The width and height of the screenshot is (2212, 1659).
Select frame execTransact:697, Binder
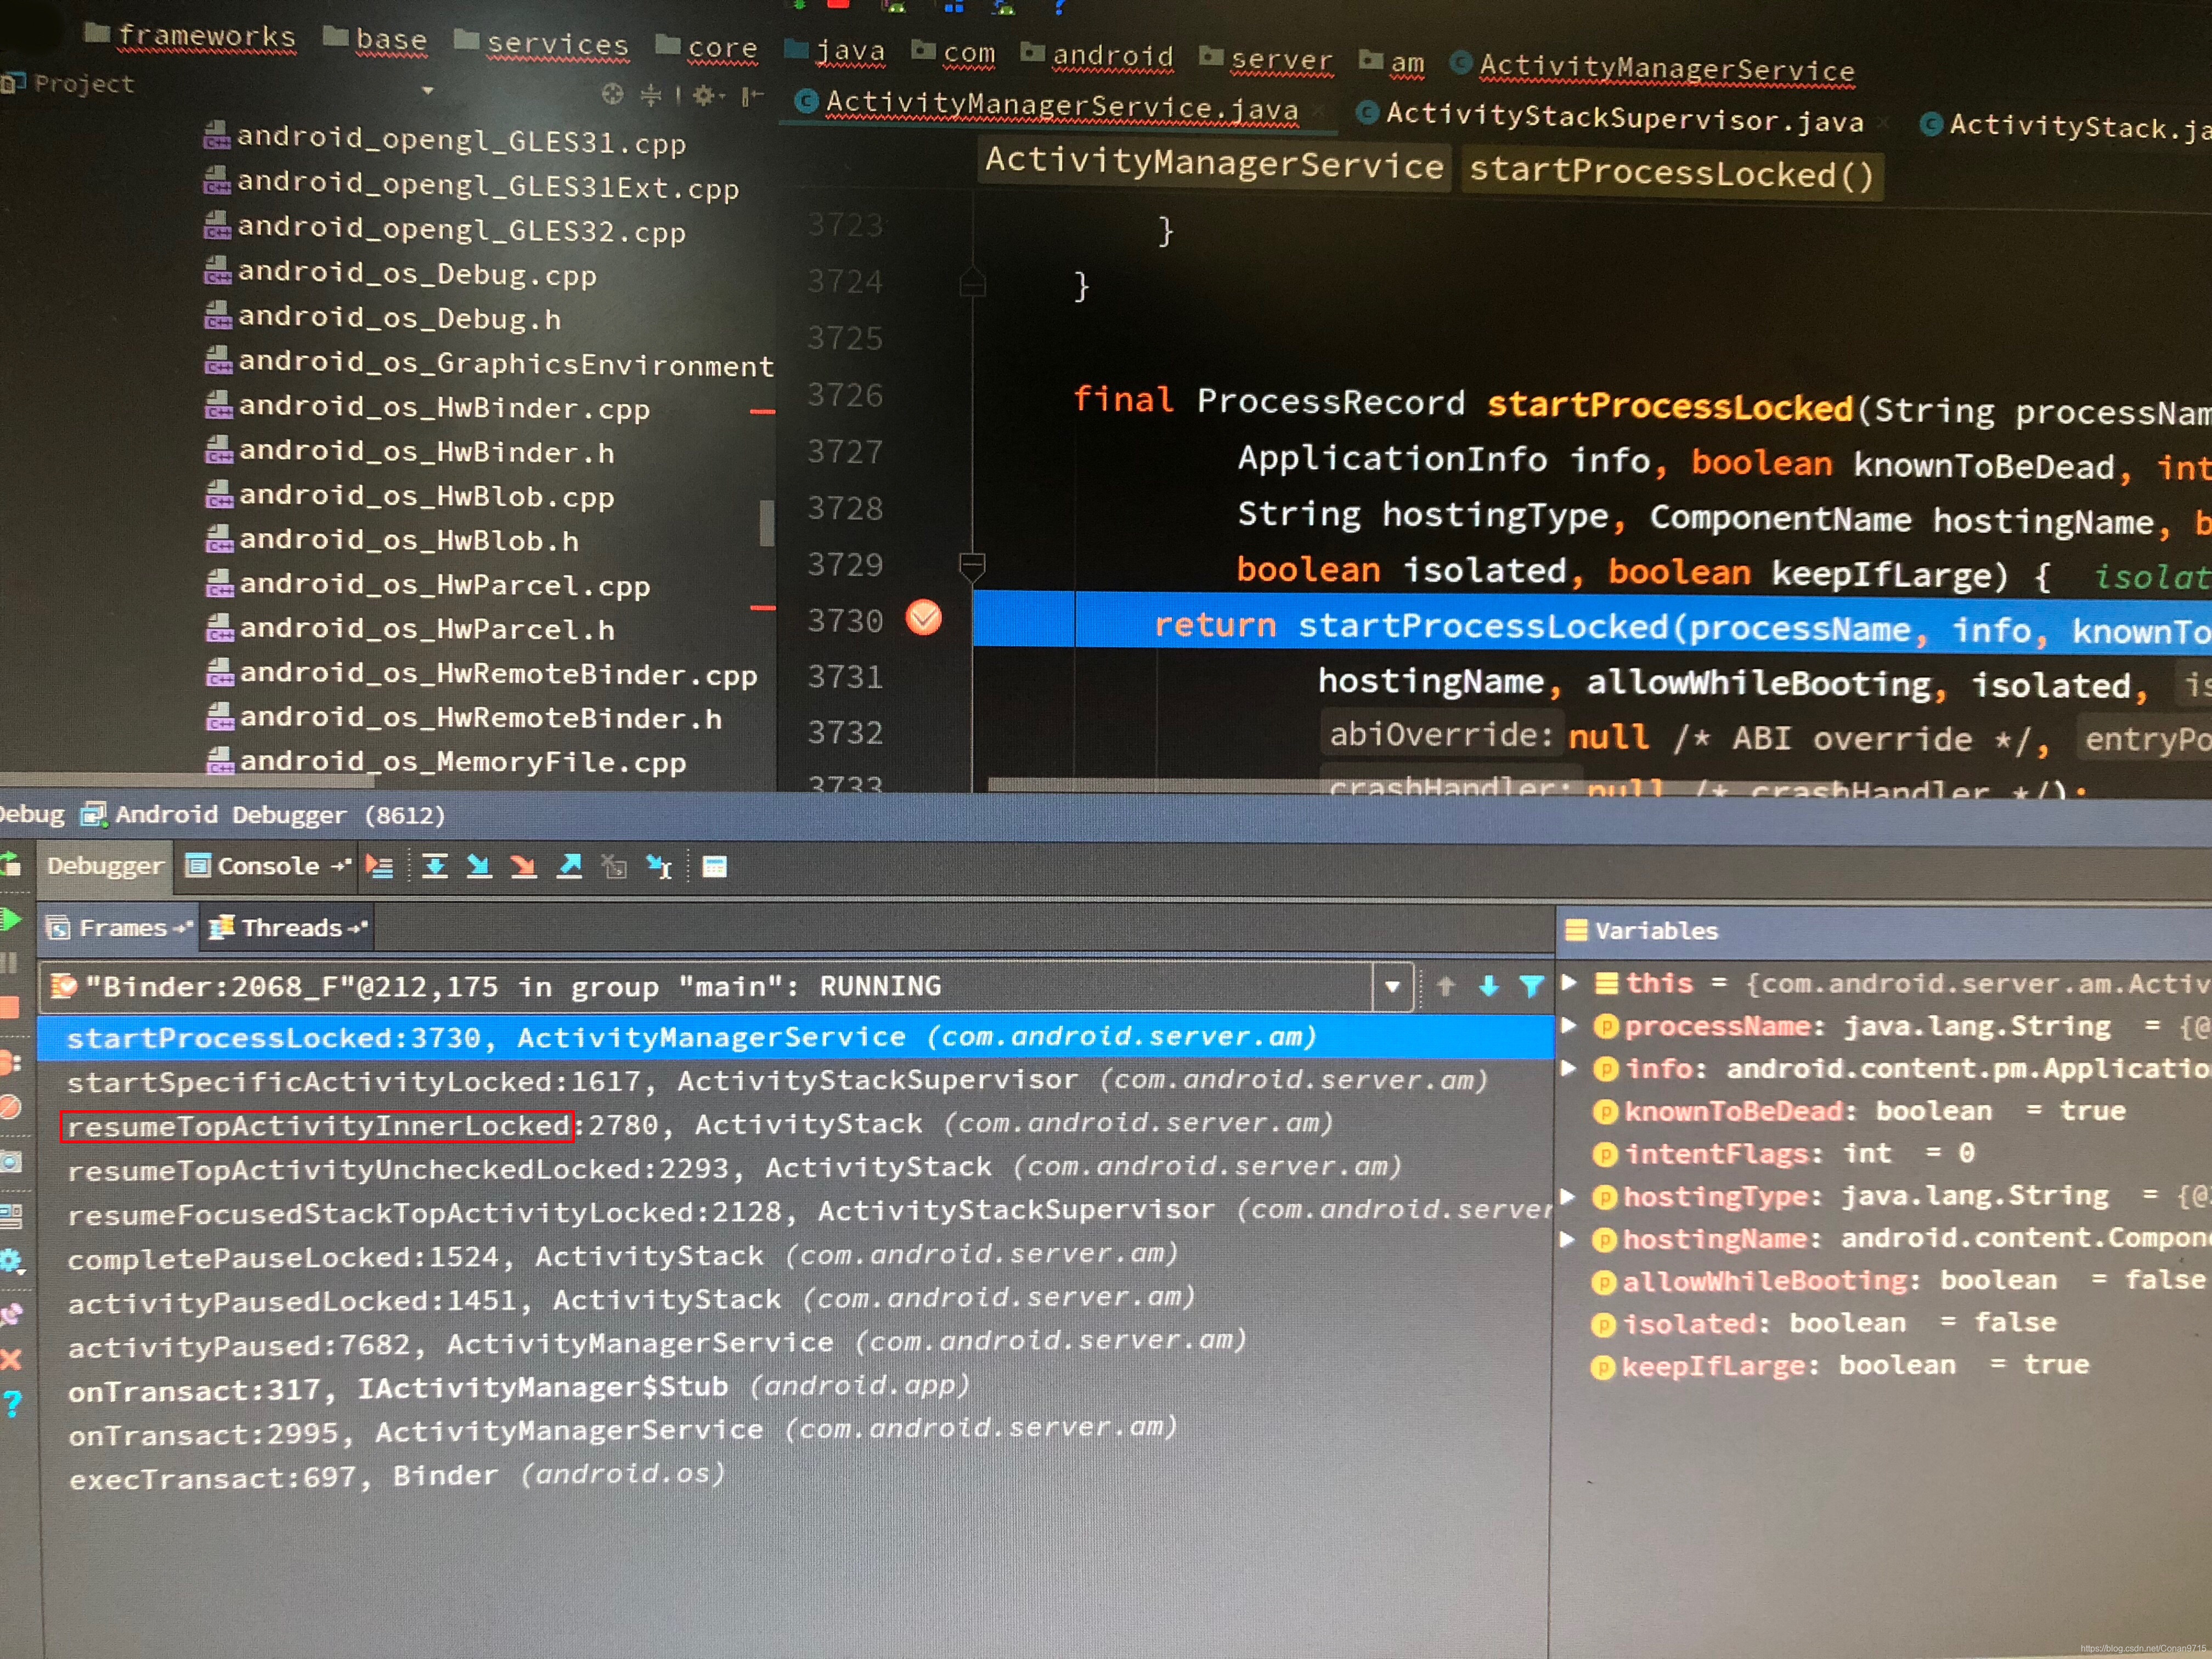pyautogui.click(x=795, y=1476)
